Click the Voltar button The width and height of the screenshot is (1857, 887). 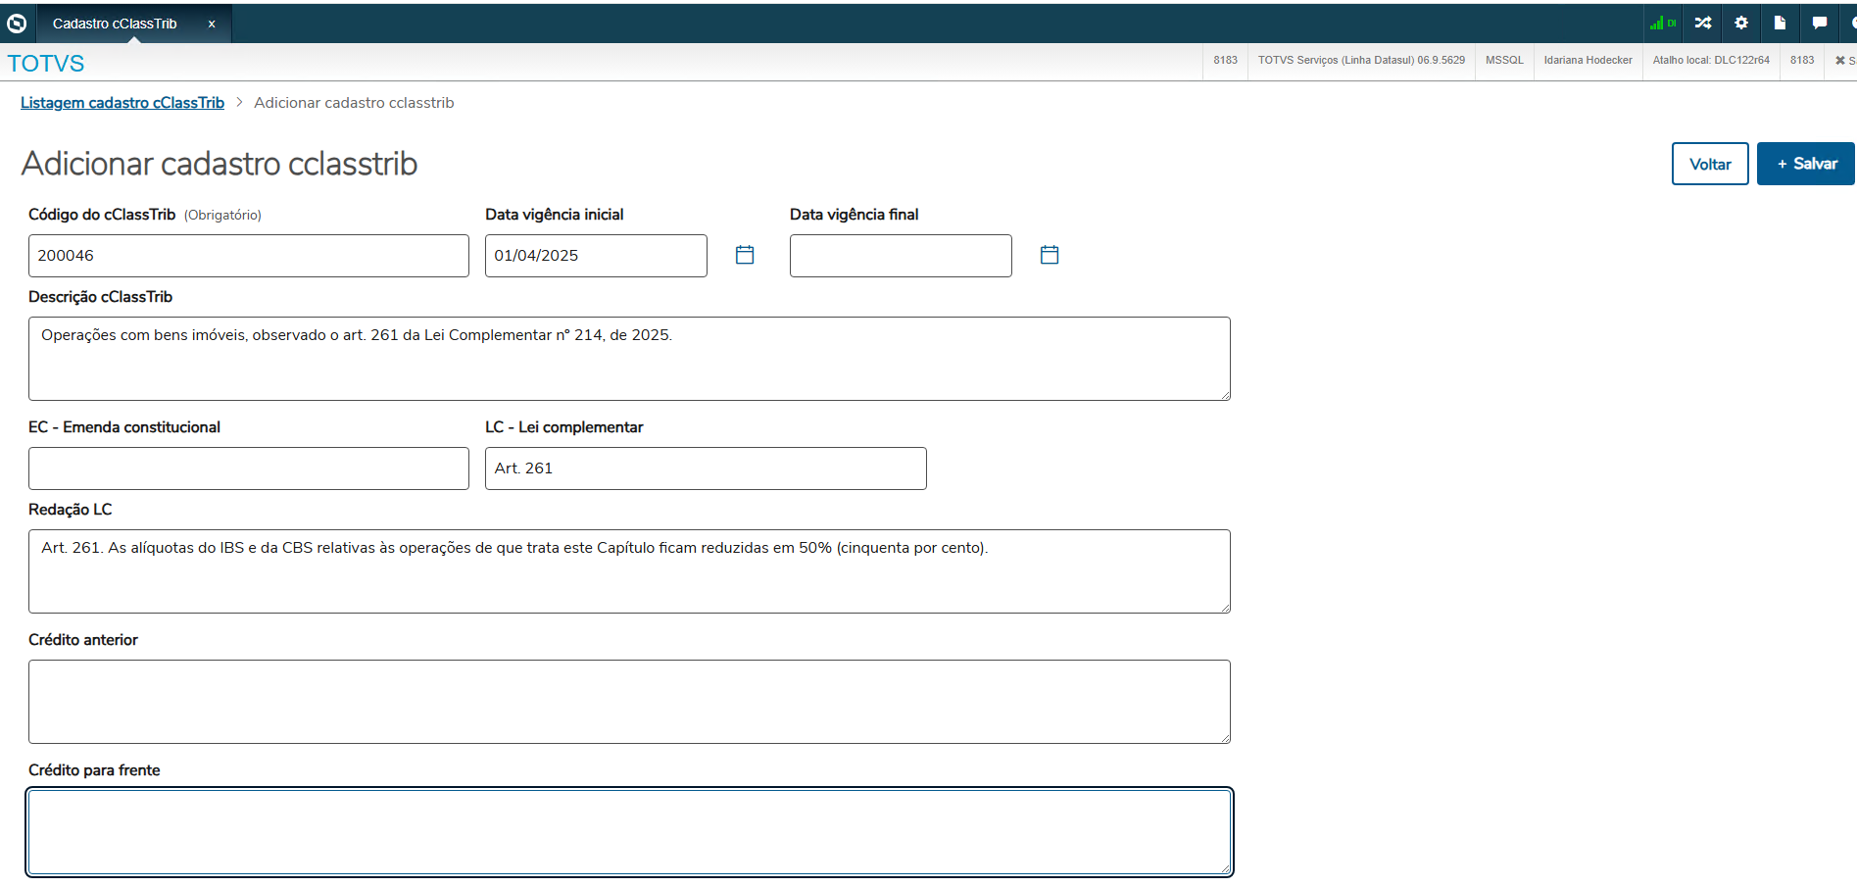point(1710,164)
